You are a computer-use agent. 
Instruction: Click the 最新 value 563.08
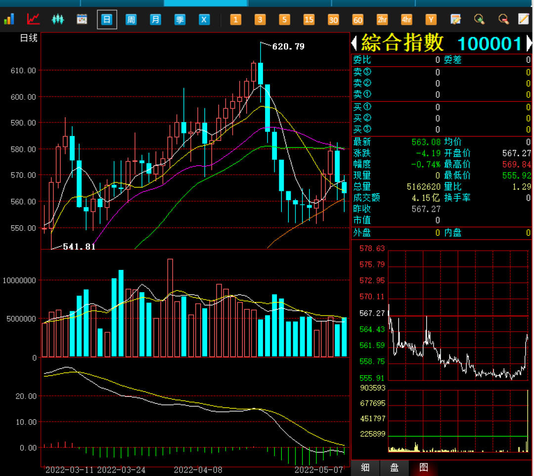click(x=426, y=142)
